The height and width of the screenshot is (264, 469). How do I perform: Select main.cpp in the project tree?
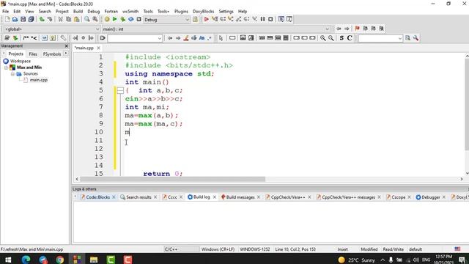pyautogui.click(x=39, y=80)
